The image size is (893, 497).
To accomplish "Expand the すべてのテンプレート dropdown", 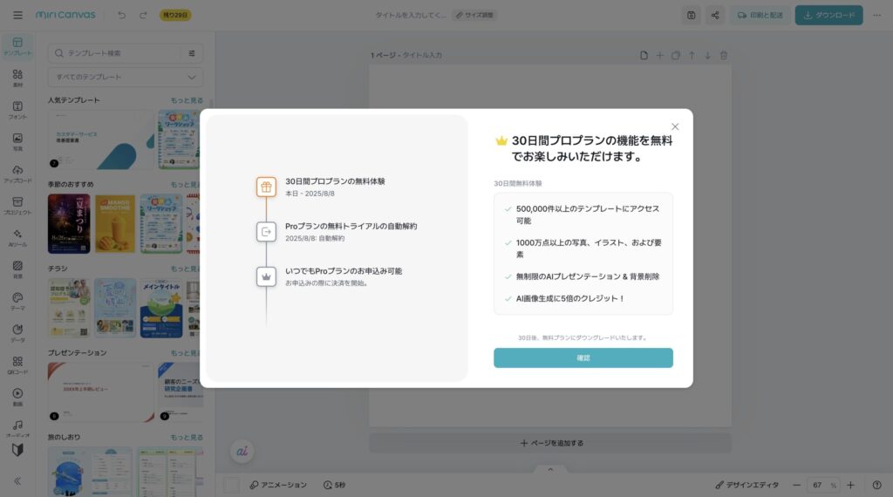I will [126, 77].
